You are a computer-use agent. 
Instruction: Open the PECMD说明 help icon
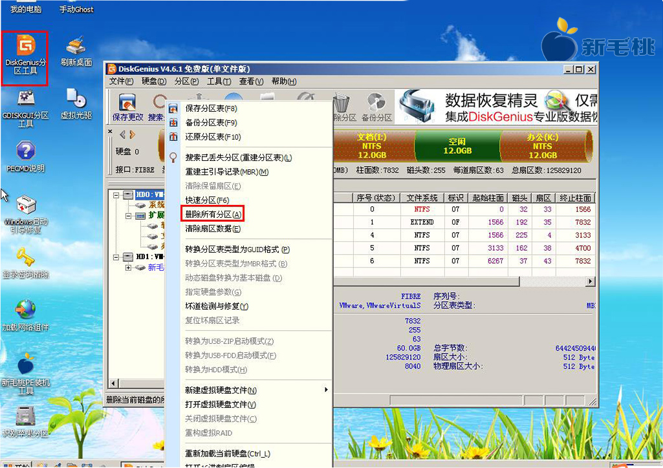[25, 156]
